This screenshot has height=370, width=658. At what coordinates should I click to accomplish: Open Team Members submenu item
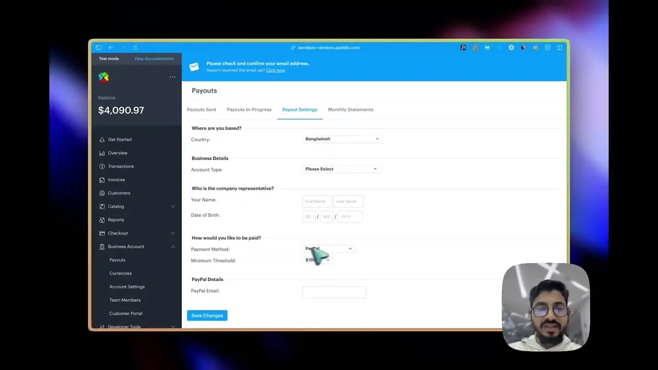coord(125,300)
